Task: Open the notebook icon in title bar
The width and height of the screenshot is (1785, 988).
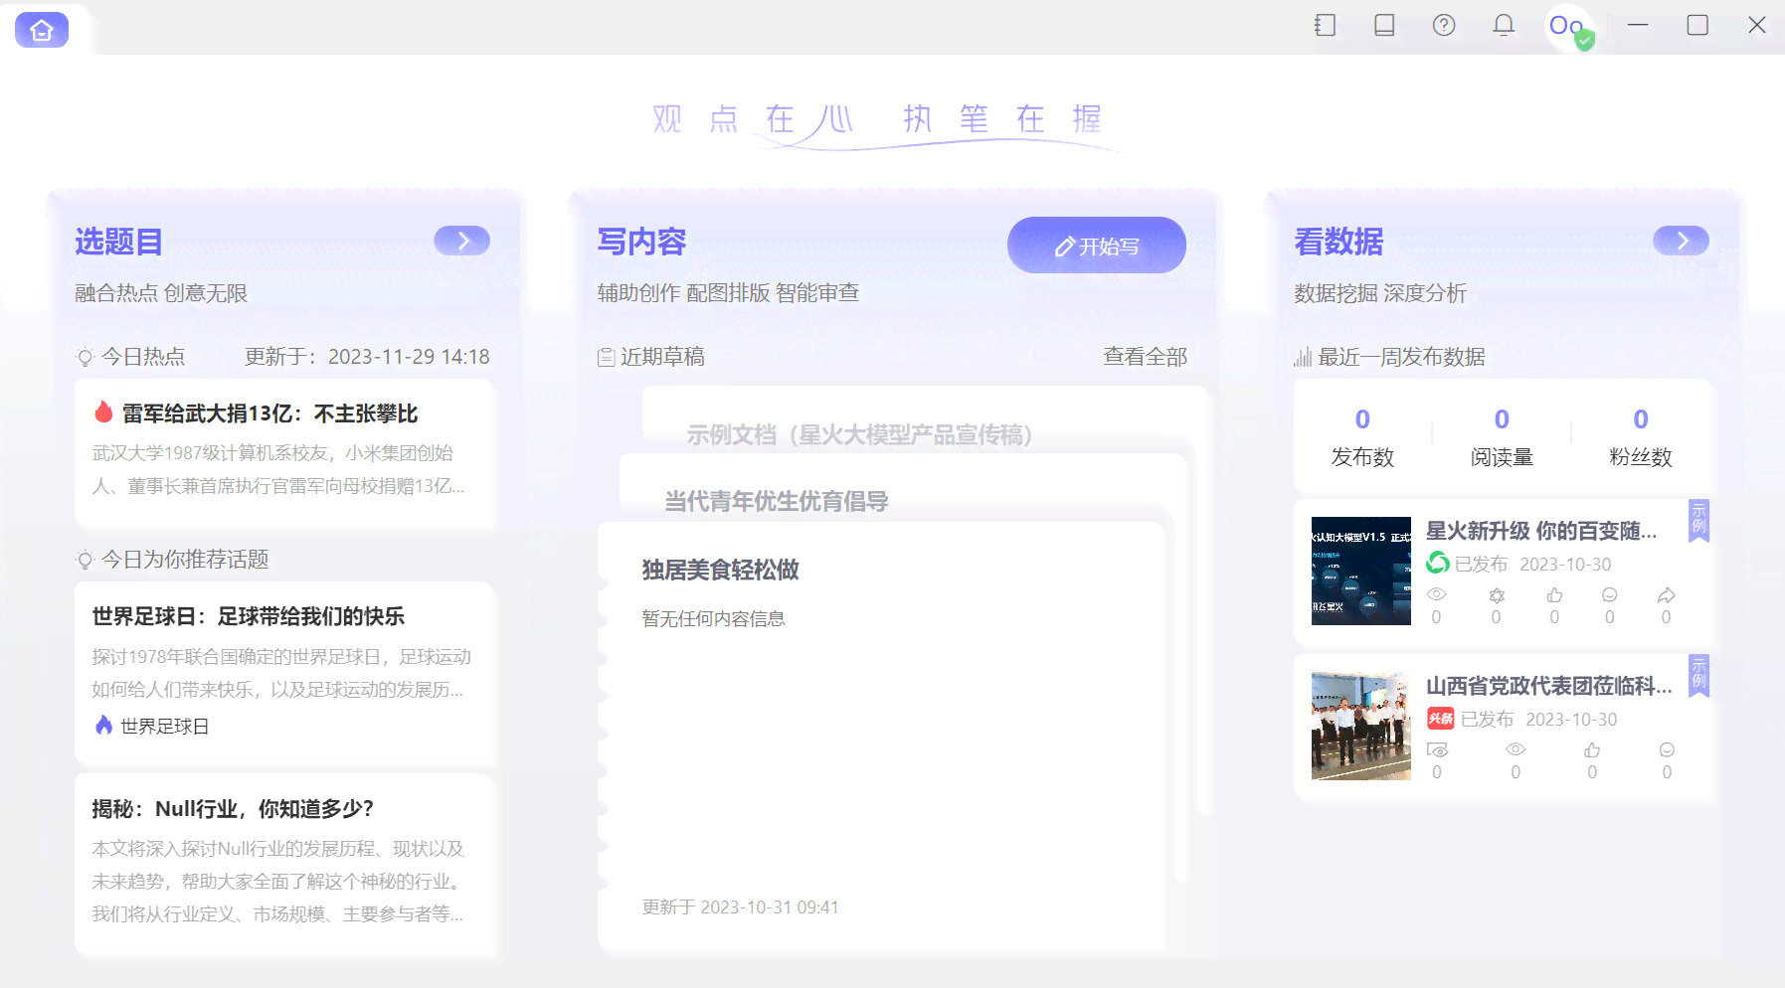Action: (1325, 26)
